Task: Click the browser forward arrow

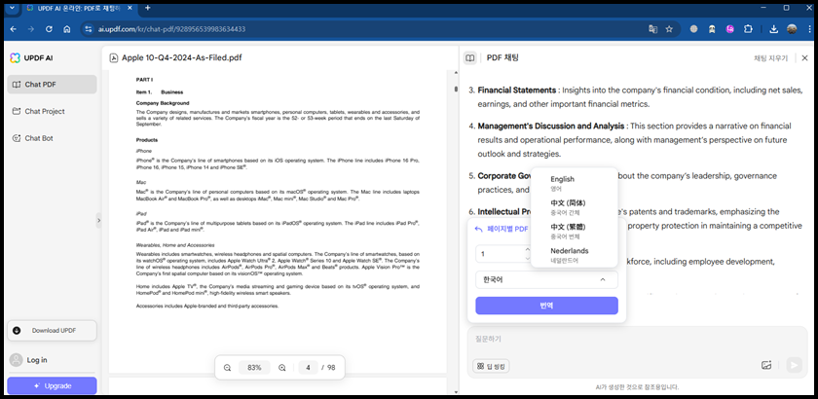Action: (31, 29)
